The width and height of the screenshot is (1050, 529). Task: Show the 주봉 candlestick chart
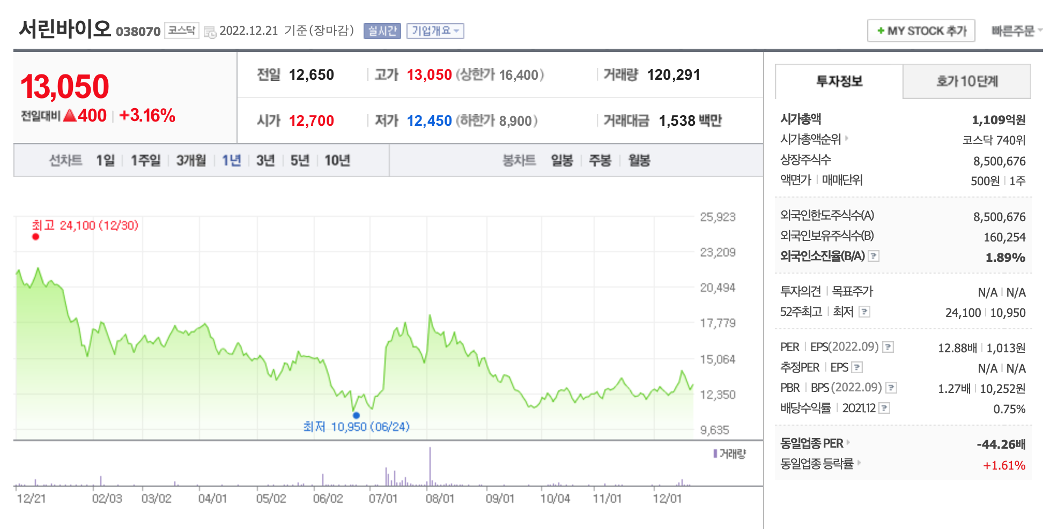coord(600,161)
